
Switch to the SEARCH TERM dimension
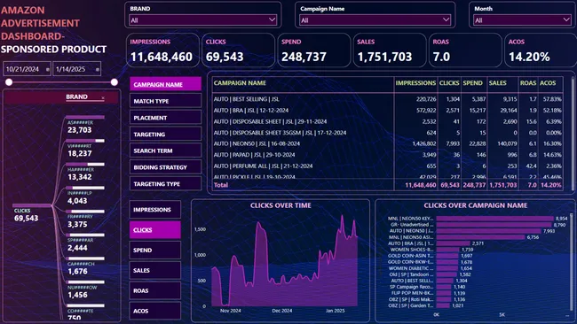tap(166, 150)
